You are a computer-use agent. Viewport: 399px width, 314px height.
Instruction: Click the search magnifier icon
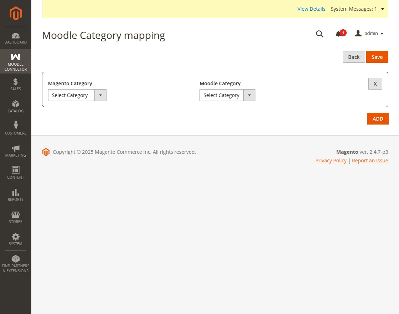click(320, 34)
